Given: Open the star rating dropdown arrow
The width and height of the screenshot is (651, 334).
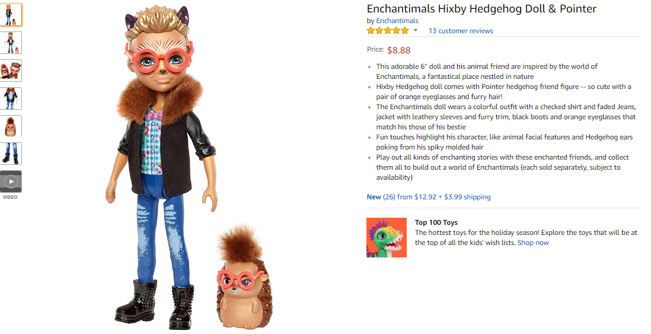Looking at the screenshot, I should [415, 30].
